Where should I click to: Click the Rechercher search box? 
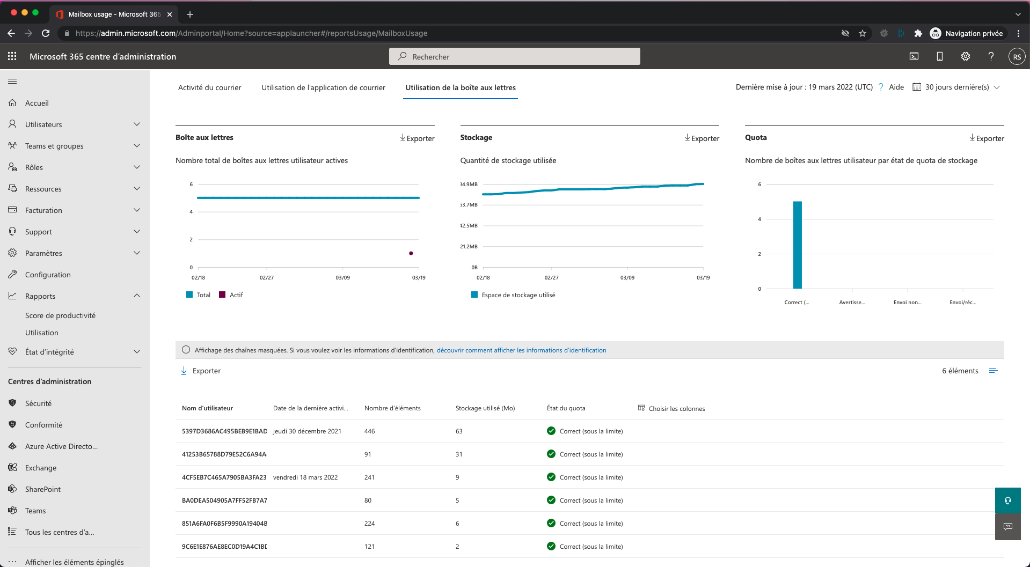515,56
